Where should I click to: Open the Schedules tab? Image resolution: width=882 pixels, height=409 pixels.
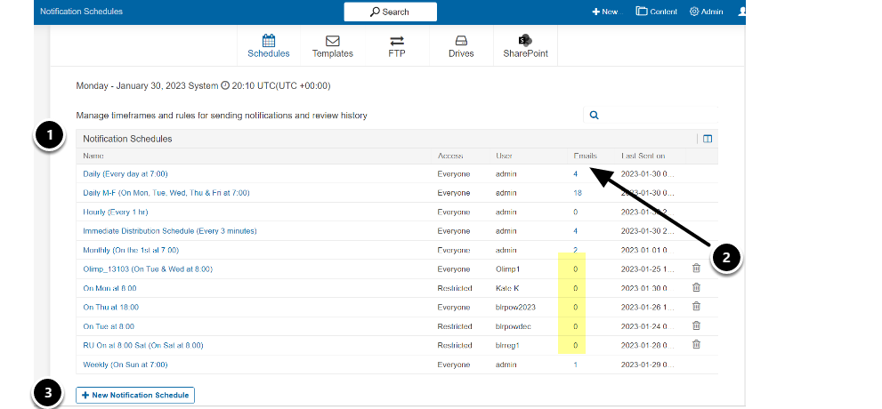(x=268, y=46)
